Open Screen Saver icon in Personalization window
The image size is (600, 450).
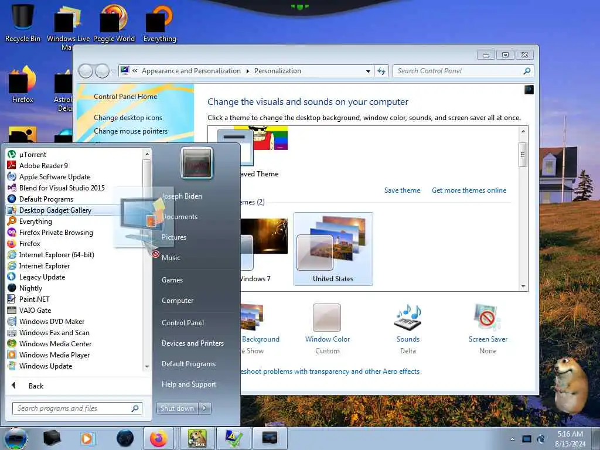[487, 318]
